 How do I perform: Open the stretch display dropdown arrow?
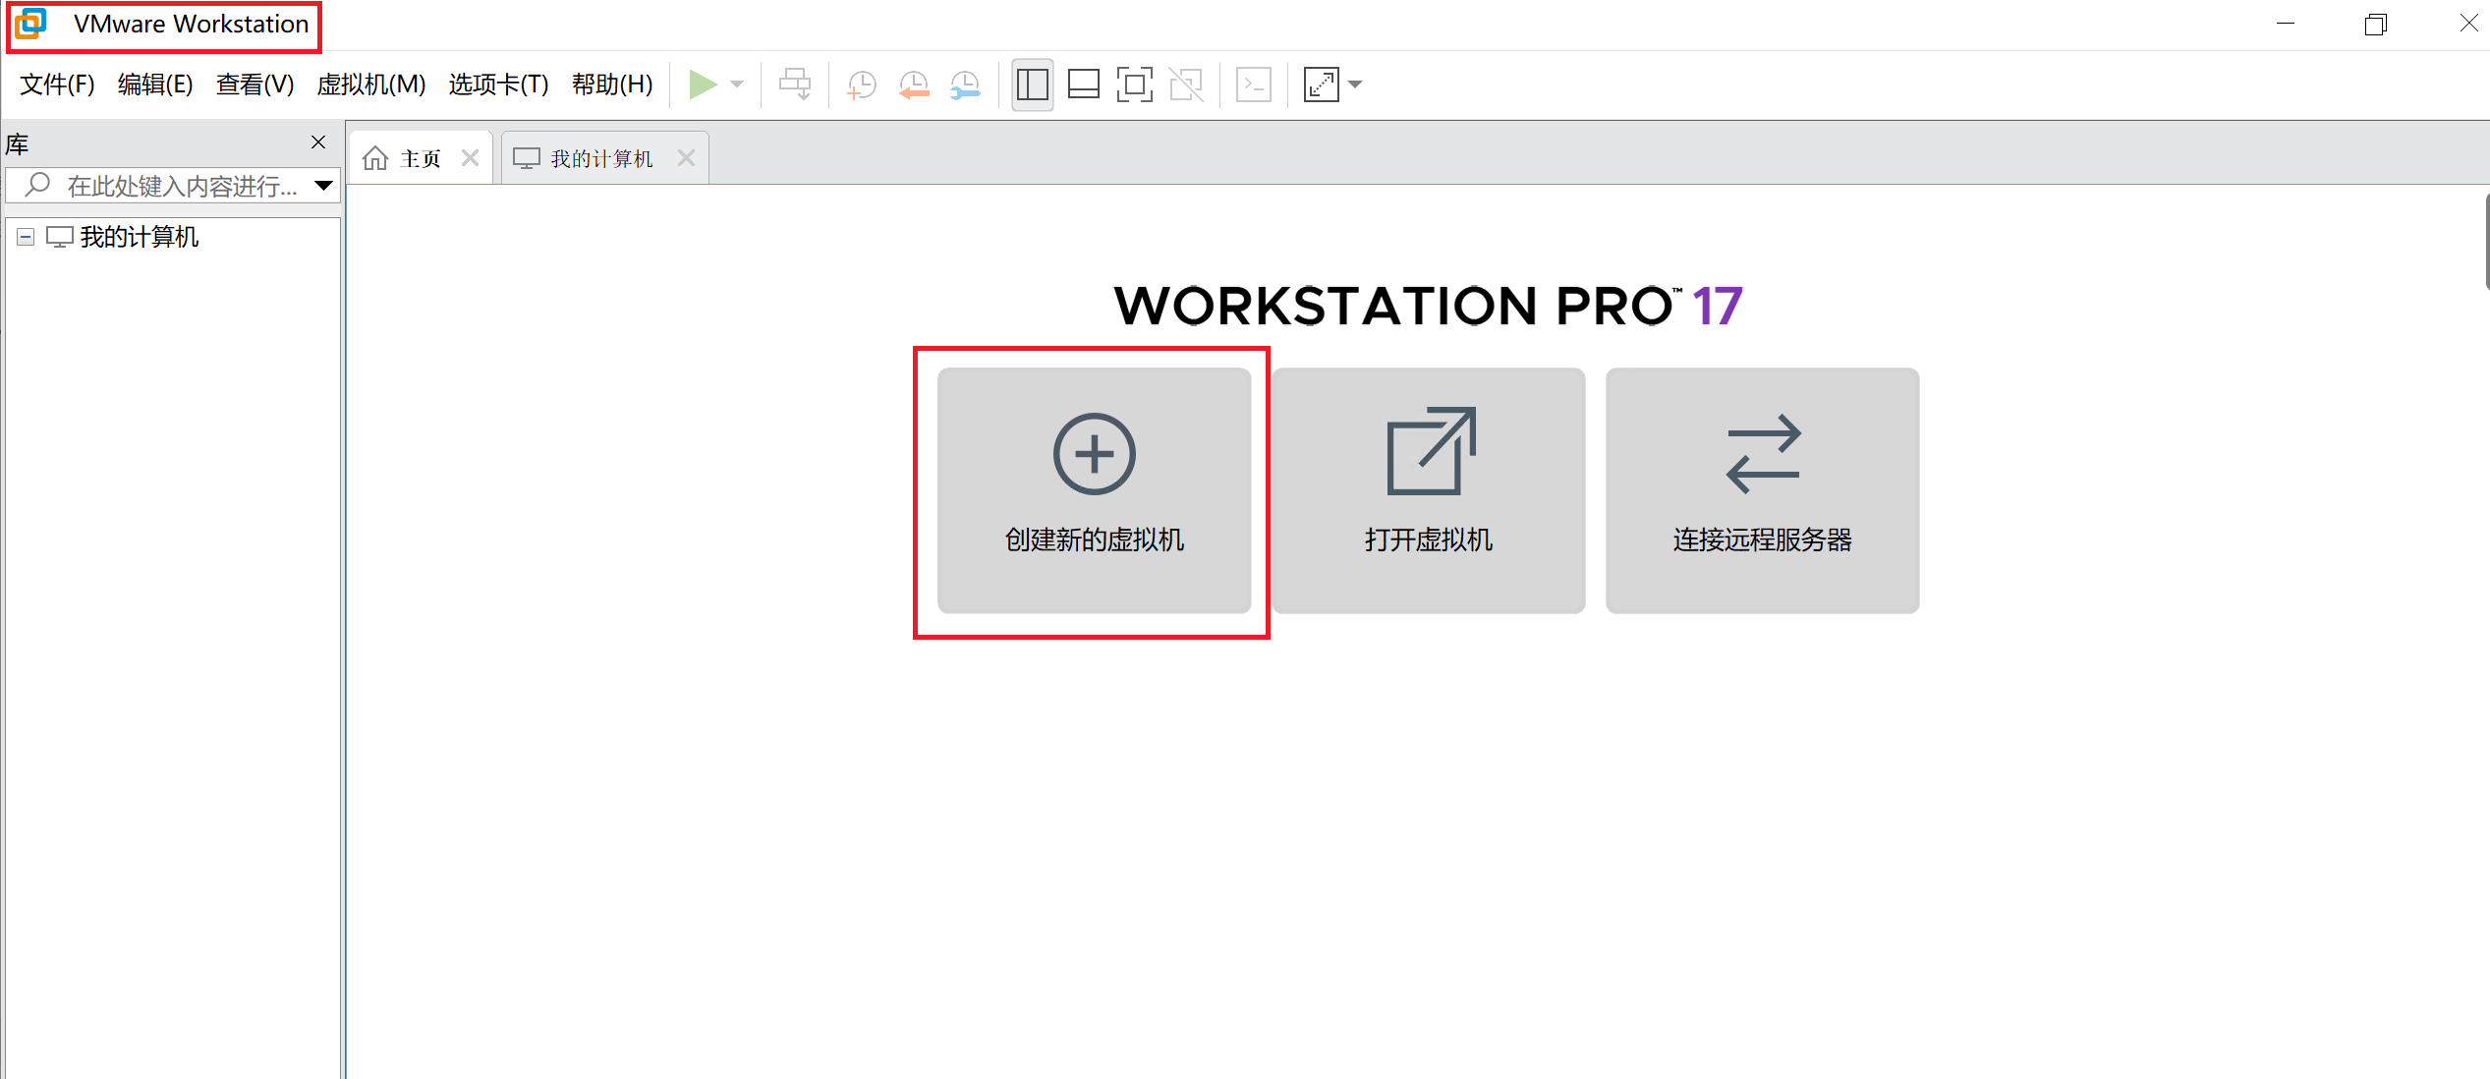click(1355, 85)
